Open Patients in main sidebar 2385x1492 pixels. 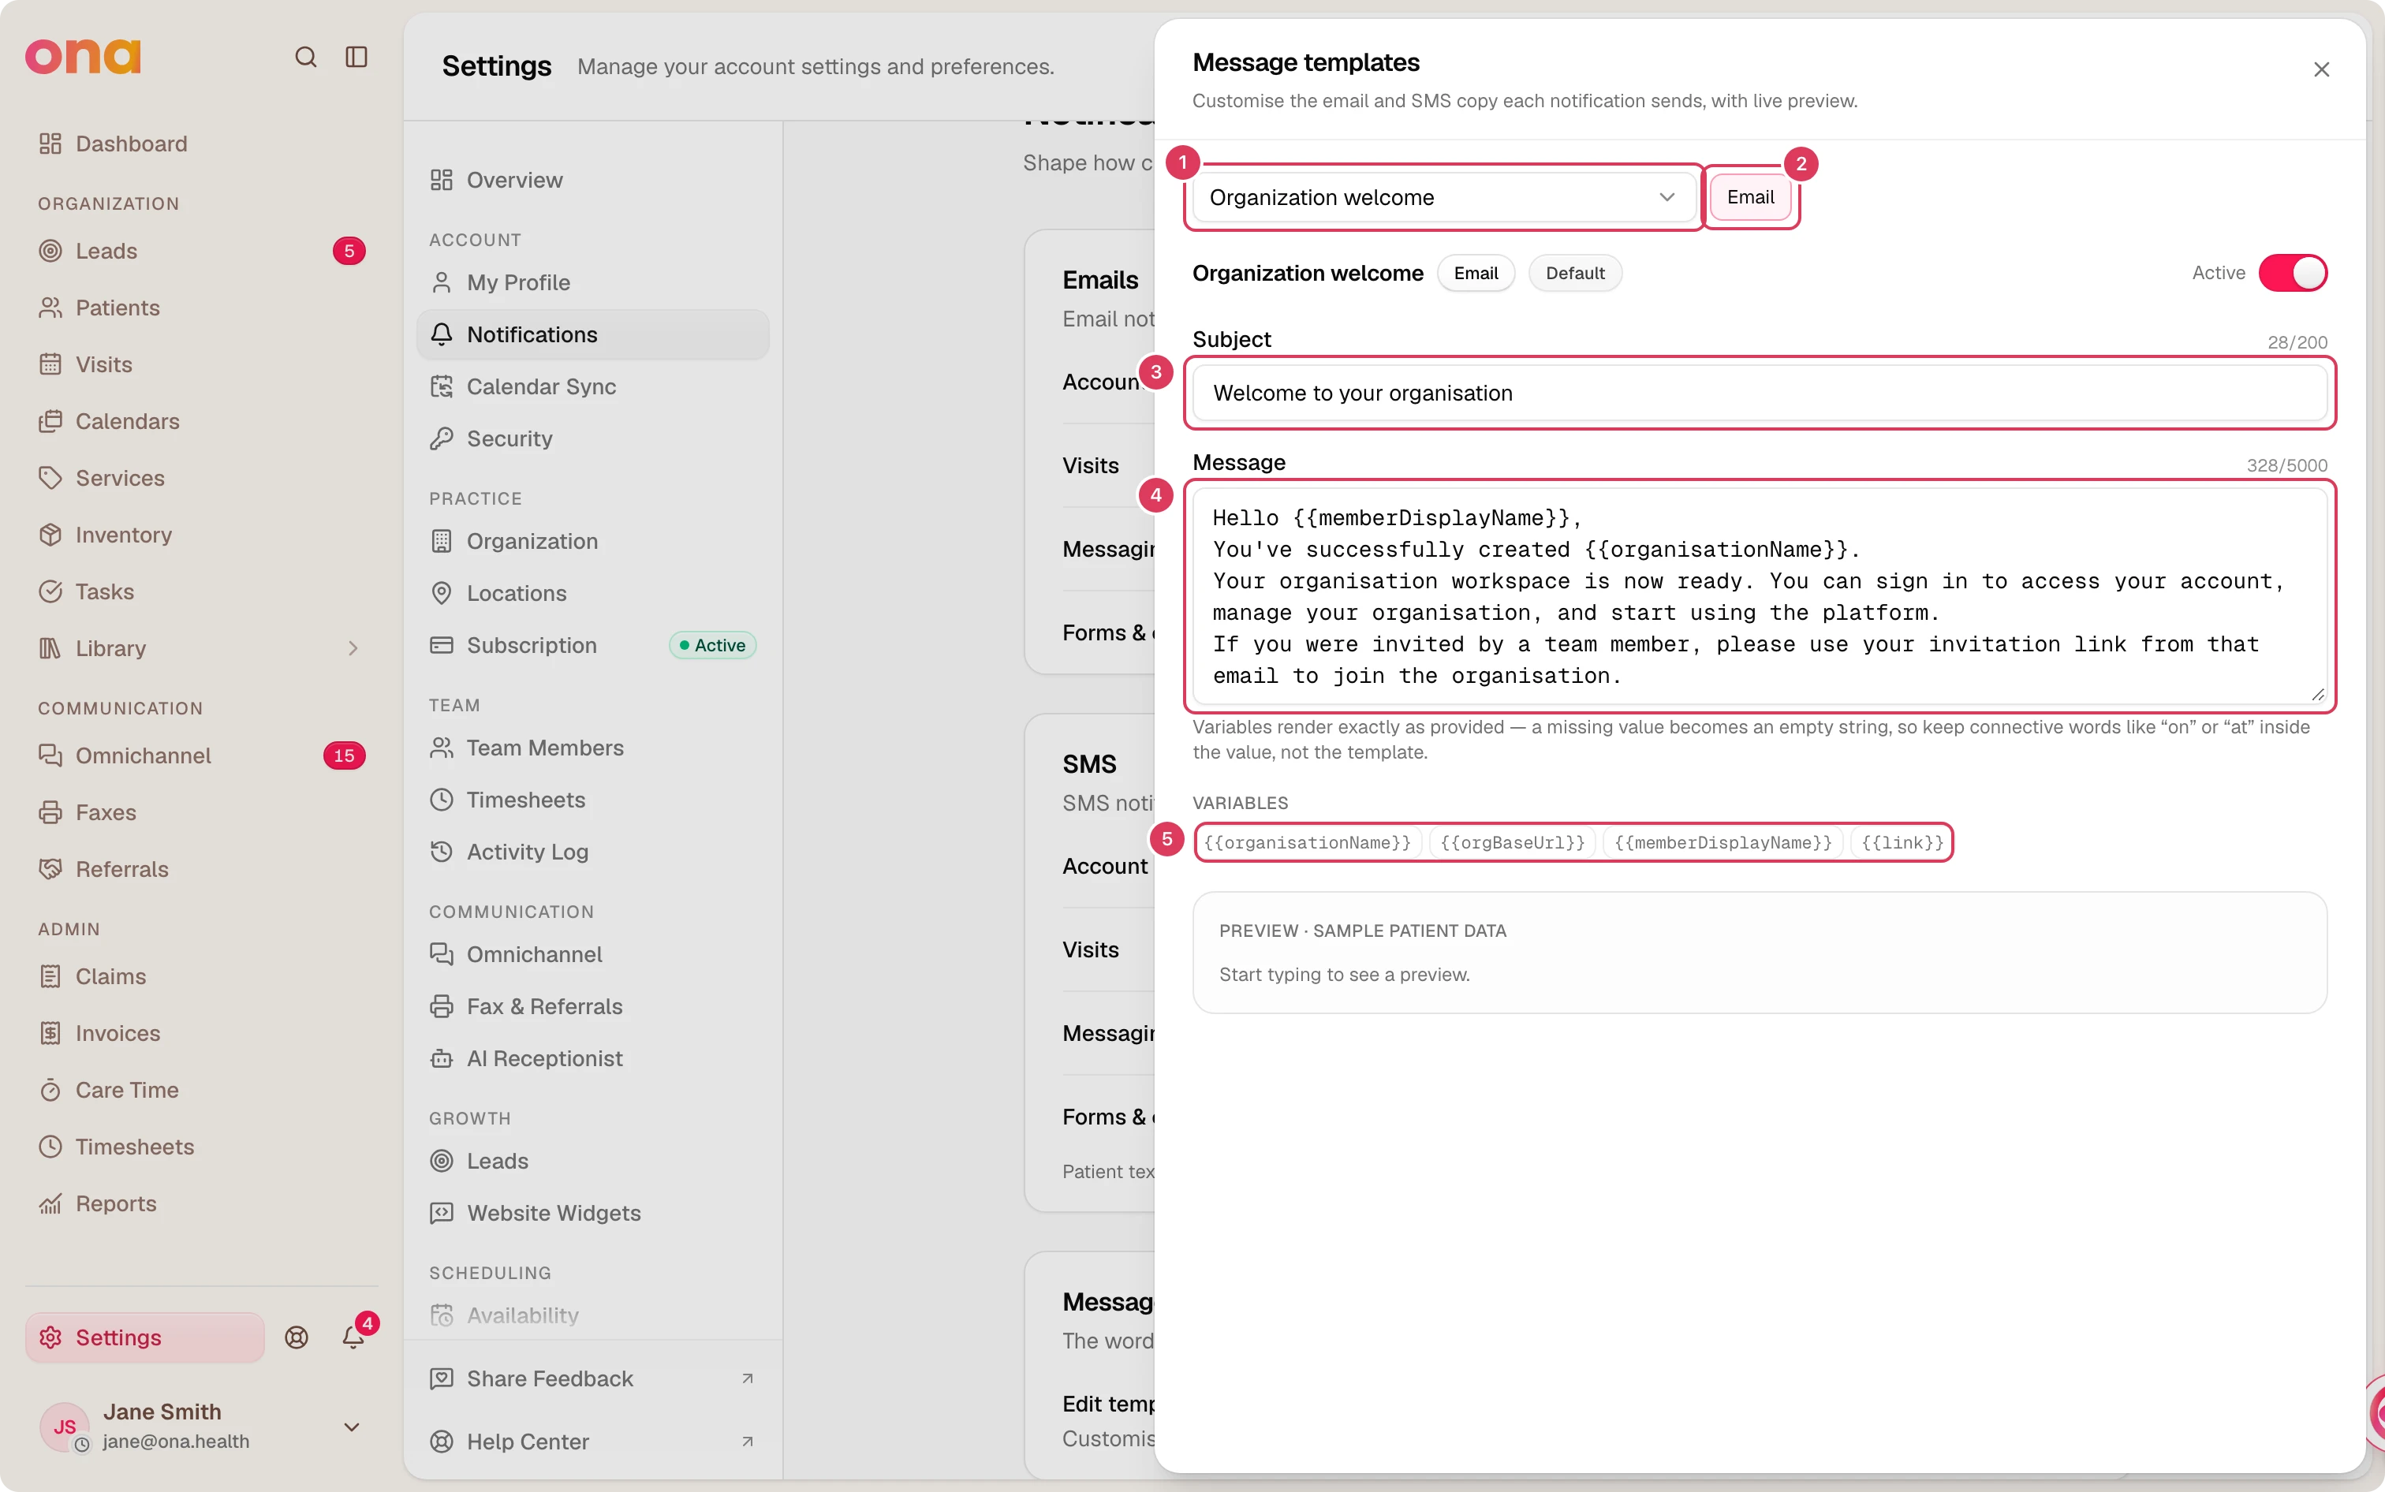201,307
